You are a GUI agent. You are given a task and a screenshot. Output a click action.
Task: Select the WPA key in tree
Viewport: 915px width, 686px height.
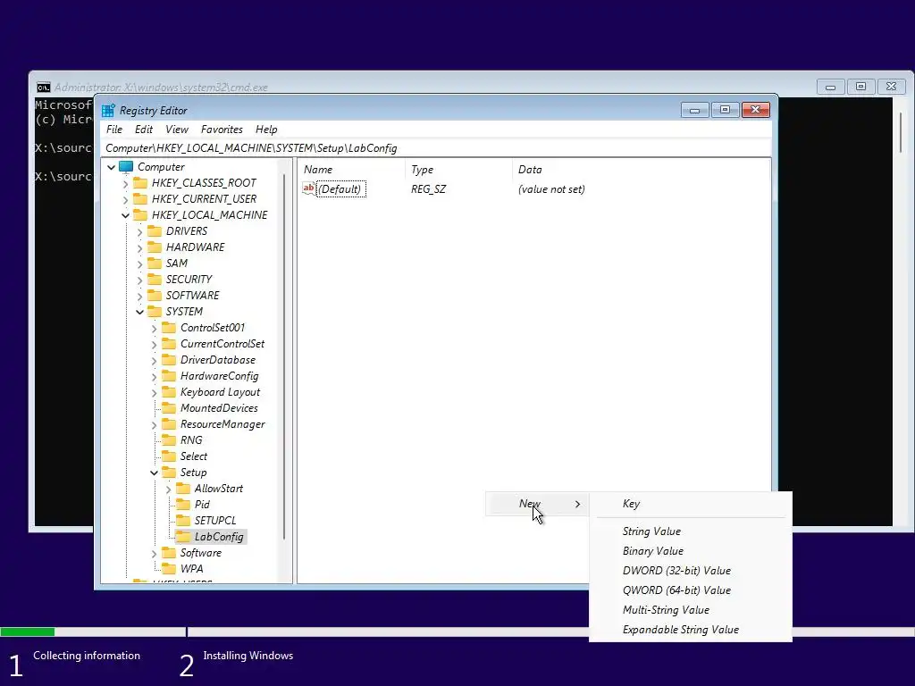pyautogui.click(x=191, y=569)
